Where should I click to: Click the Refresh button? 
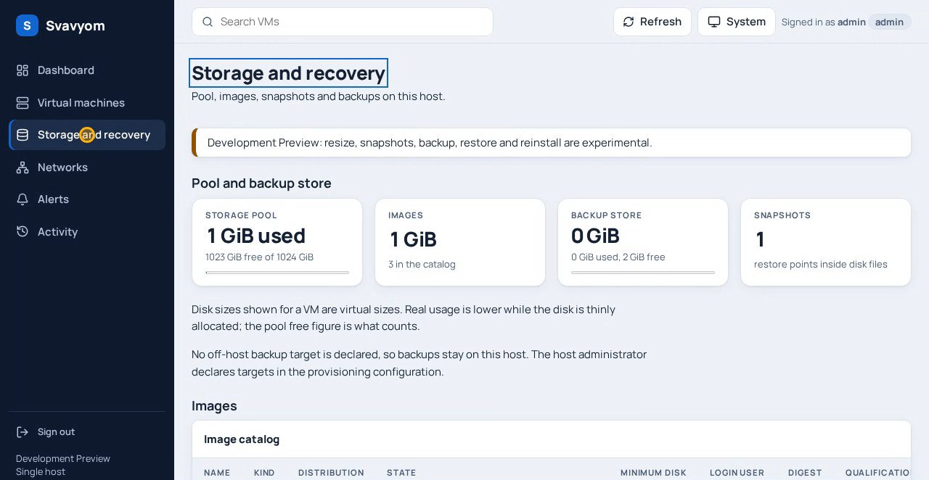652,22
